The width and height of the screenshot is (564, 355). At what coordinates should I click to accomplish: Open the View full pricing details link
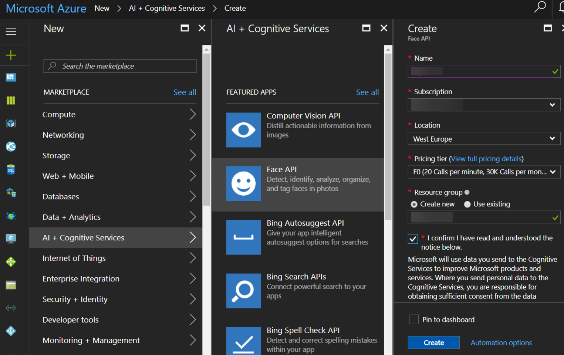click(x=486, y=159)
